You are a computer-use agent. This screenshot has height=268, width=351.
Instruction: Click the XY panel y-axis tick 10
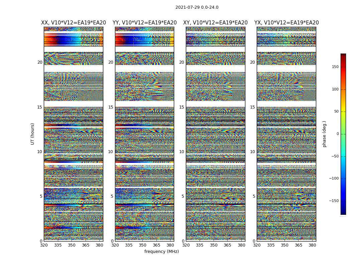[x=182, y=152]
